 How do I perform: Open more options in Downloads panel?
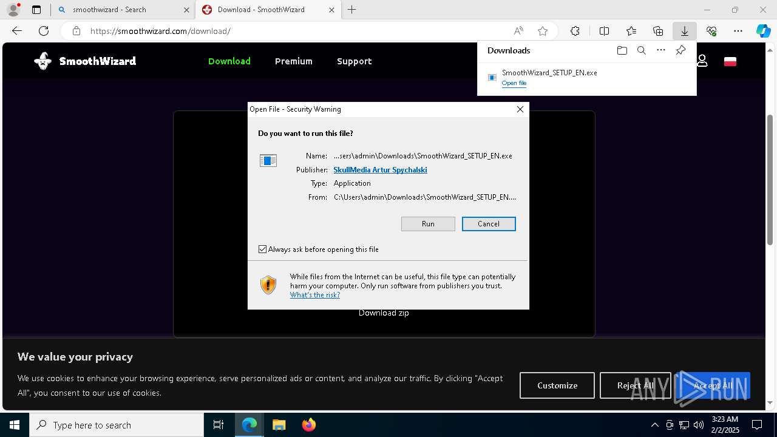661,50
